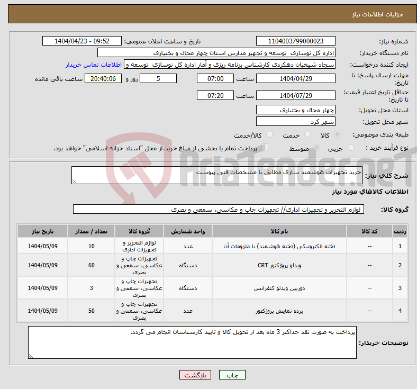
Task: Select the ویدئو پروژکتور CRT item cell
Action: (x=279, y=265)
